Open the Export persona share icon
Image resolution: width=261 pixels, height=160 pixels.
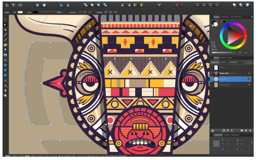(20, 5)
